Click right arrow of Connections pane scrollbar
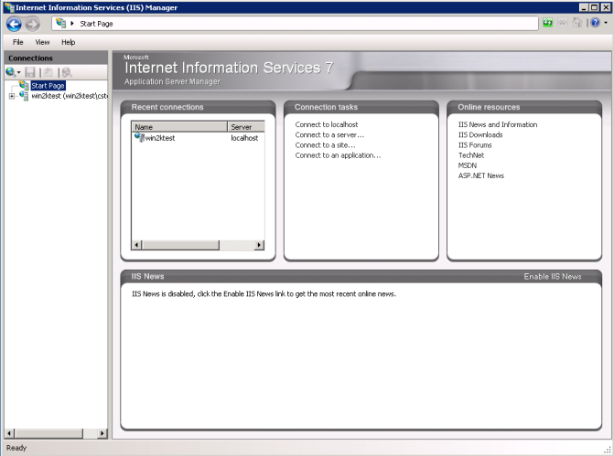The height and width of the screenshot is (456, 614). [x=102, y=433]
